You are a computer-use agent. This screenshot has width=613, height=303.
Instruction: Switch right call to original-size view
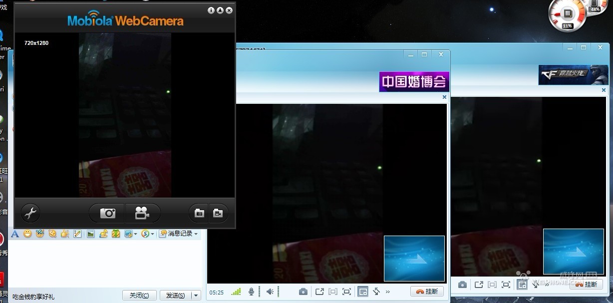pos(492,285)
